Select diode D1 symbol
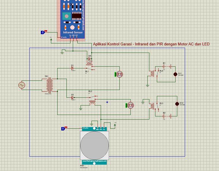This screenshot has height=171, width=219. point(72,68)
